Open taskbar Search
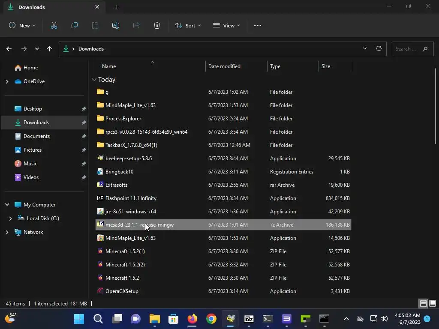 point(98,319)
